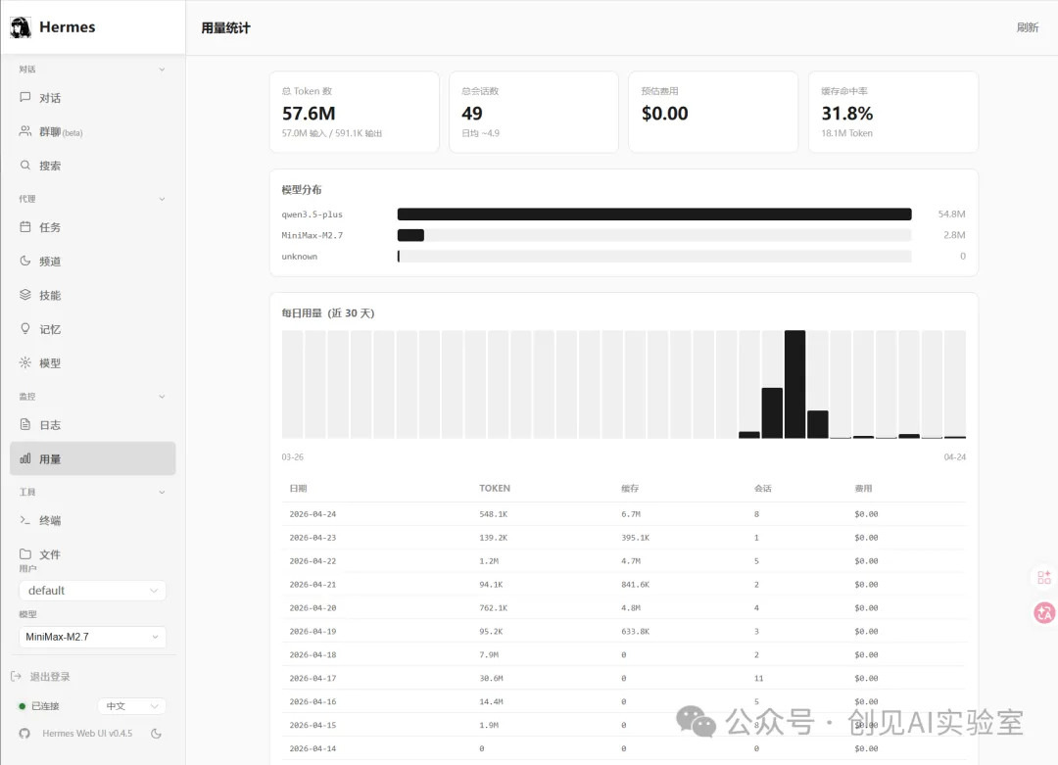This screenshot has height=765, width=1058.
Task: Click the 记忆 bulb icon
Action: coord(24,328)
